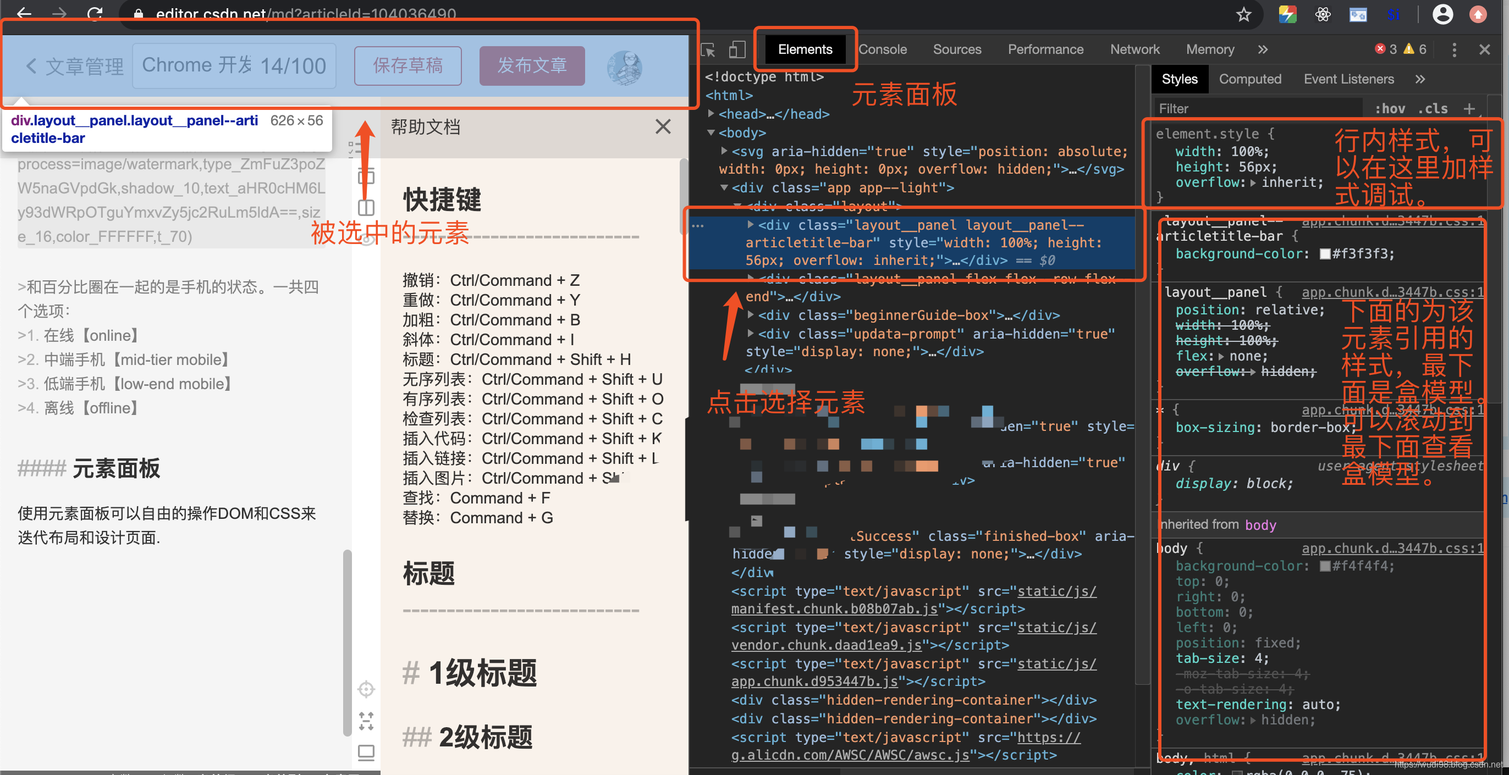Switch to the Computed styles tab
Viewport: 1509px width, 775px height.
pyautogui.click(x=1250, y=79)
